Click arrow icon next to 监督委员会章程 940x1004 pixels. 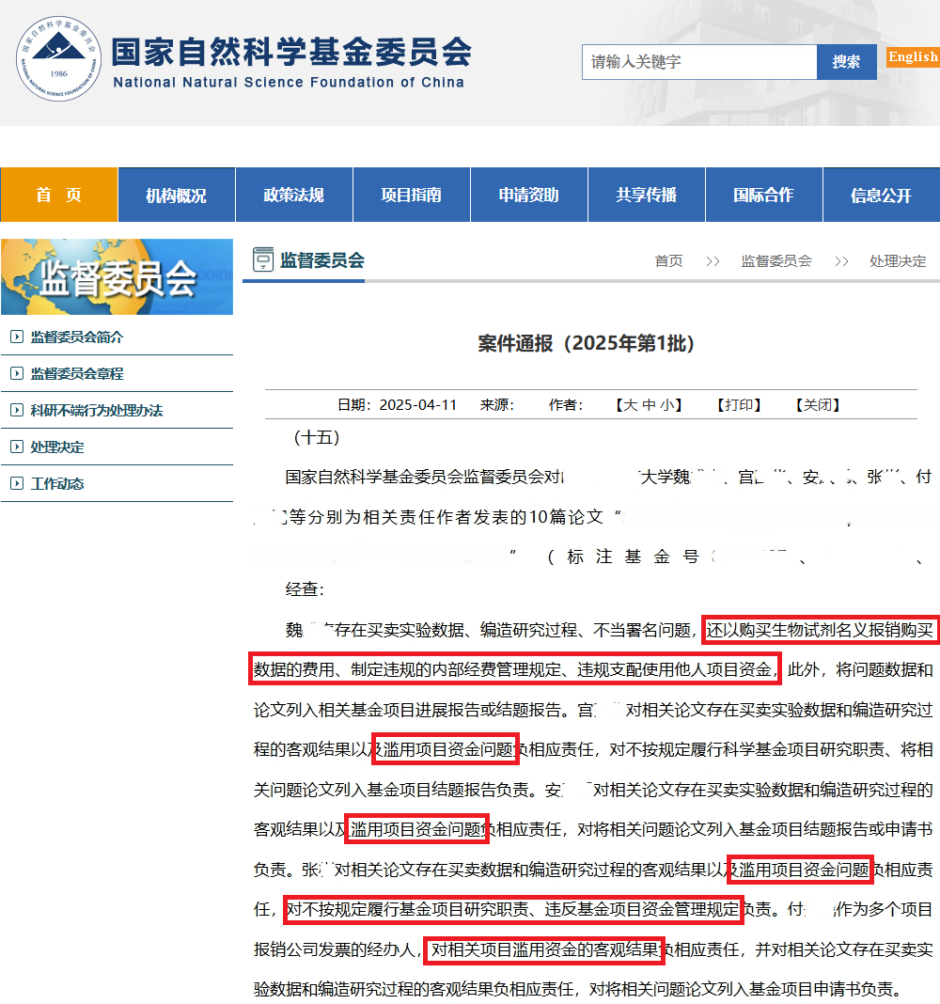click(16, 374)
